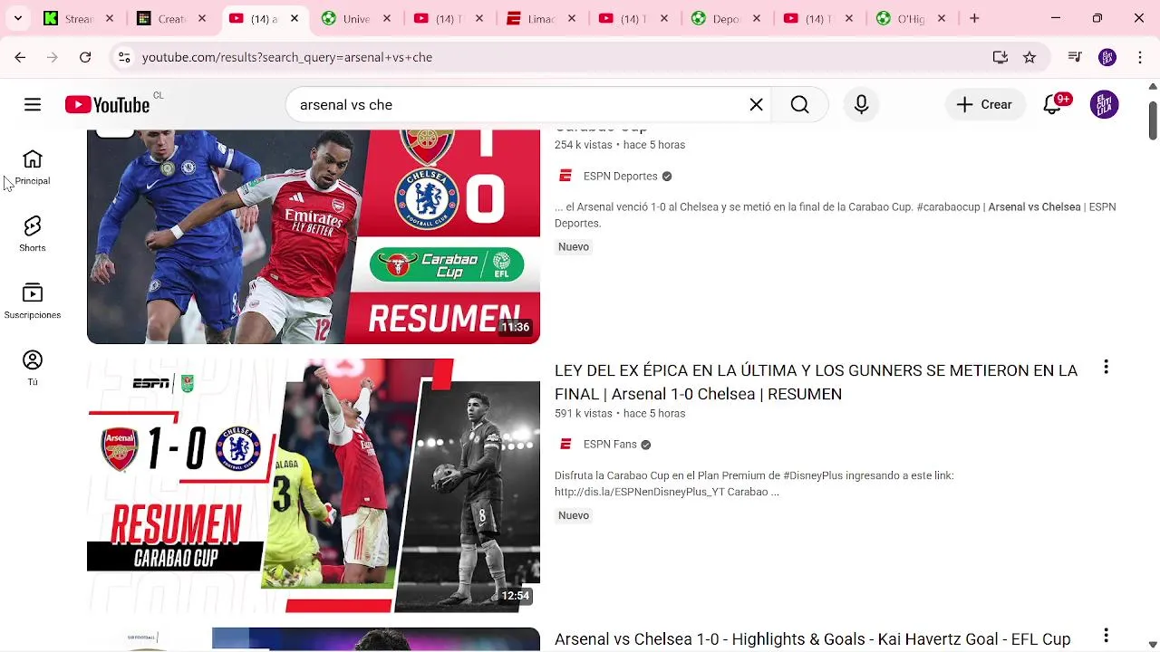Click the magnifier search button
Image resolution: width=1160 pixels, height=652 pixels.
[799, 105]
